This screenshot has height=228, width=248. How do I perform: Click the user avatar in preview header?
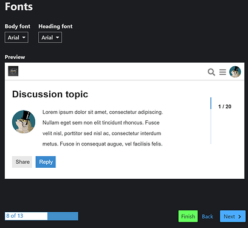click(x=235, y=72)
